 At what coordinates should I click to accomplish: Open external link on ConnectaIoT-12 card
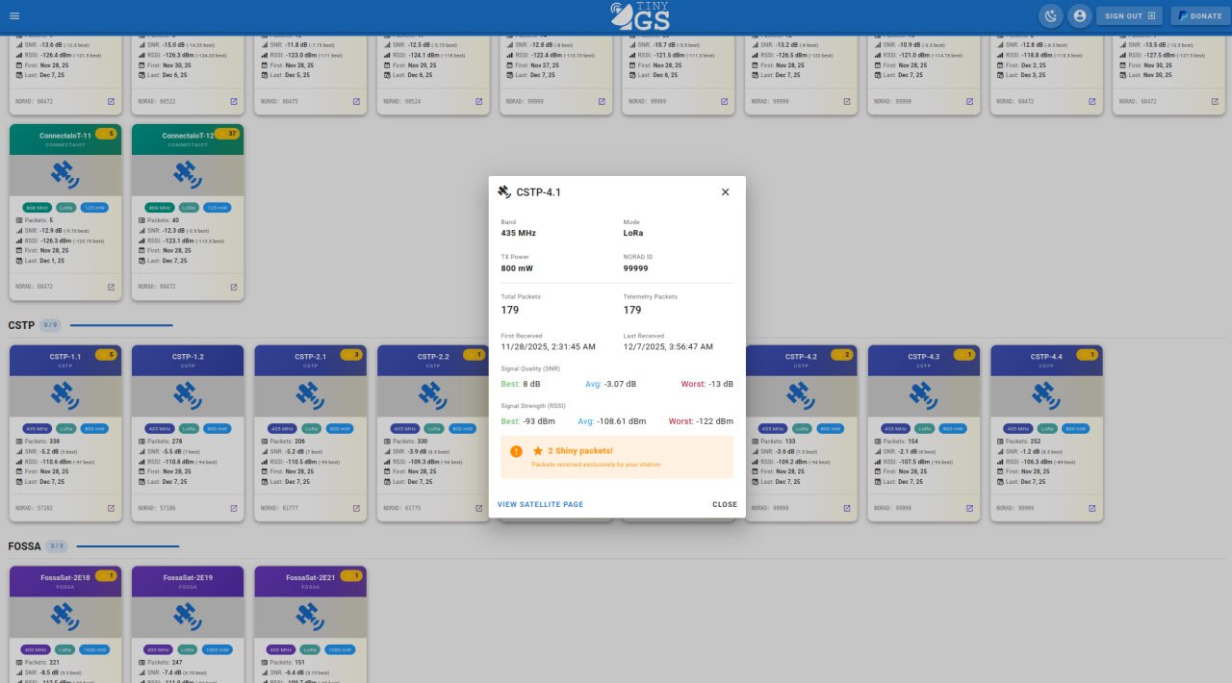click(x=233, y=287)
